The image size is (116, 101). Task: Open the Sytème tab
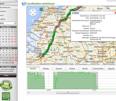[x=72, y=69]
